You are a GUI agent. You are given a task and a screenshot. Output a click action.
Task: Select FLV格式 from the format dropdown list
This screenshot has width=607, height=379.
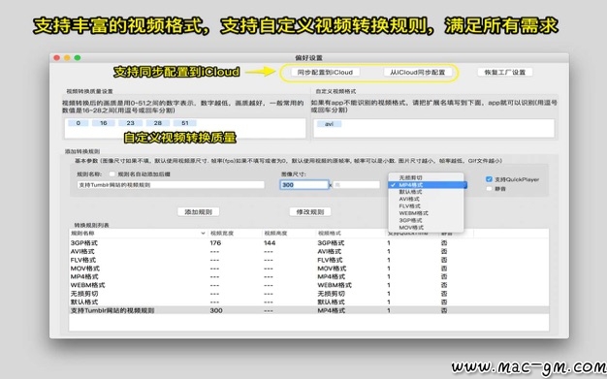click(426, 205)
